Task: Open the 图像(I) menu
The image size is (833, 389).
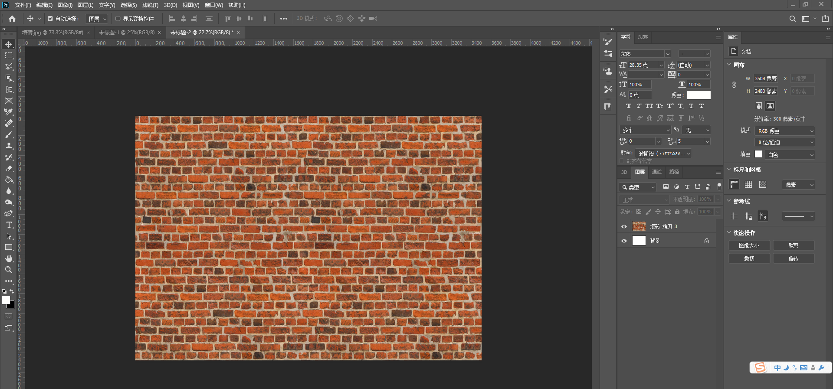Action: (65, 5)
